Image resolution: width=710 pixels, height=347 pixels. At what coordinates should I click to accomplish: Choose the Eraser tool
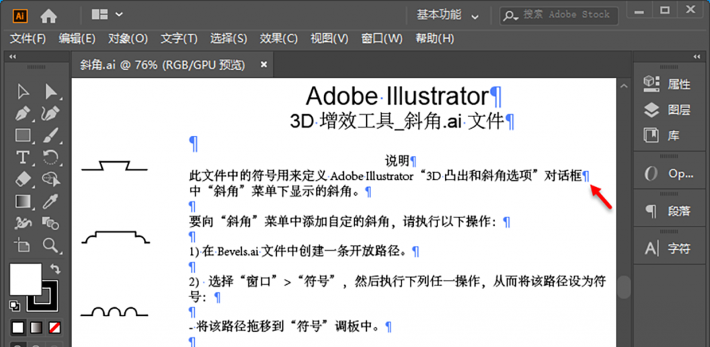click(x=24, y=179)
